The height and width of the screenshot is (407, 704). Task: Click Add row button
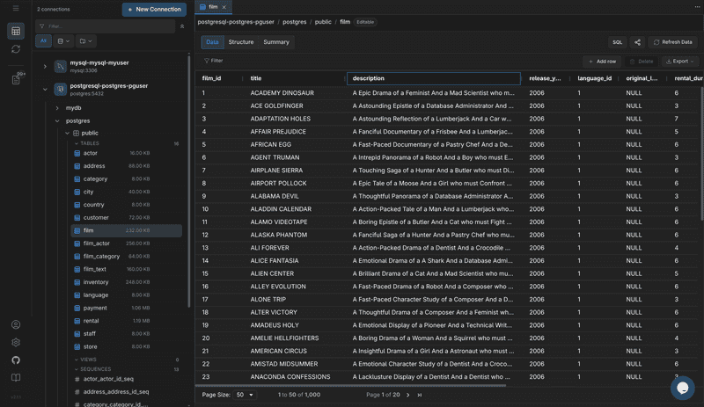[602, 62]
